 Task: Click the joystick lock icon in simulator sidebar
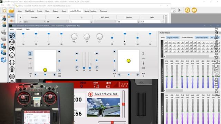(x=12, y=69)
